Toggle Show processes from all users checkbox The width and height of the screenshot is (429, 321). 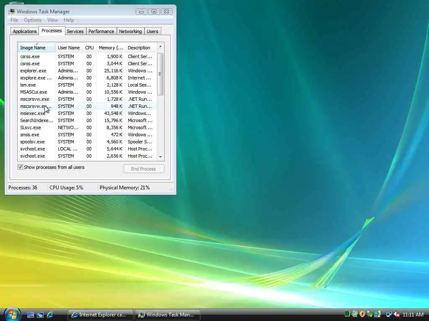tap(20, 167)
